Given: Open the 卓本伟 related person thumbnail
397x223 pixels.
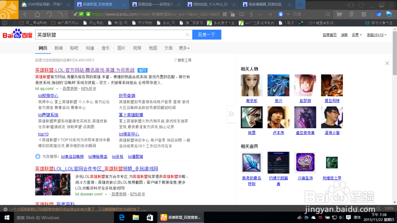Looking at the screenshot, I should [x=278, y=117].
